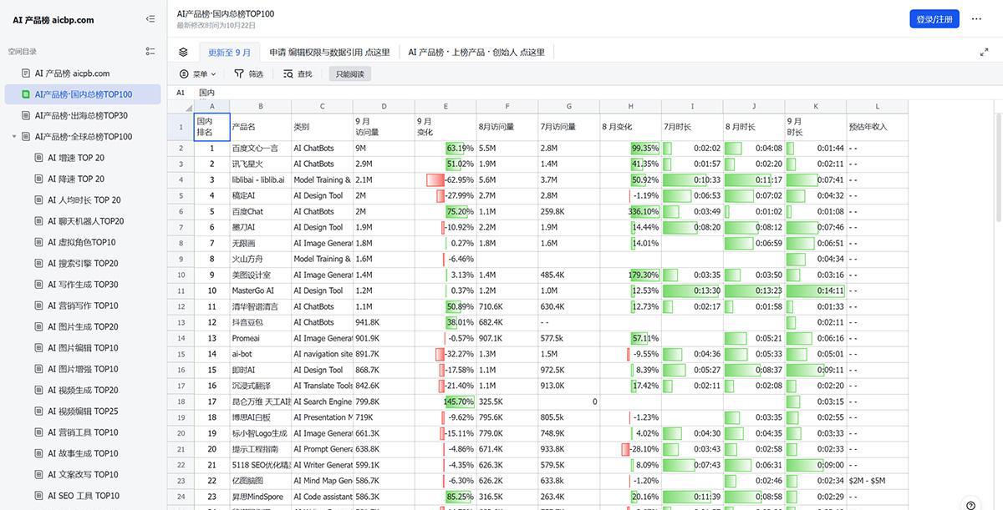Click the fullscreen expand icon at right

click(x=984, y=52)
